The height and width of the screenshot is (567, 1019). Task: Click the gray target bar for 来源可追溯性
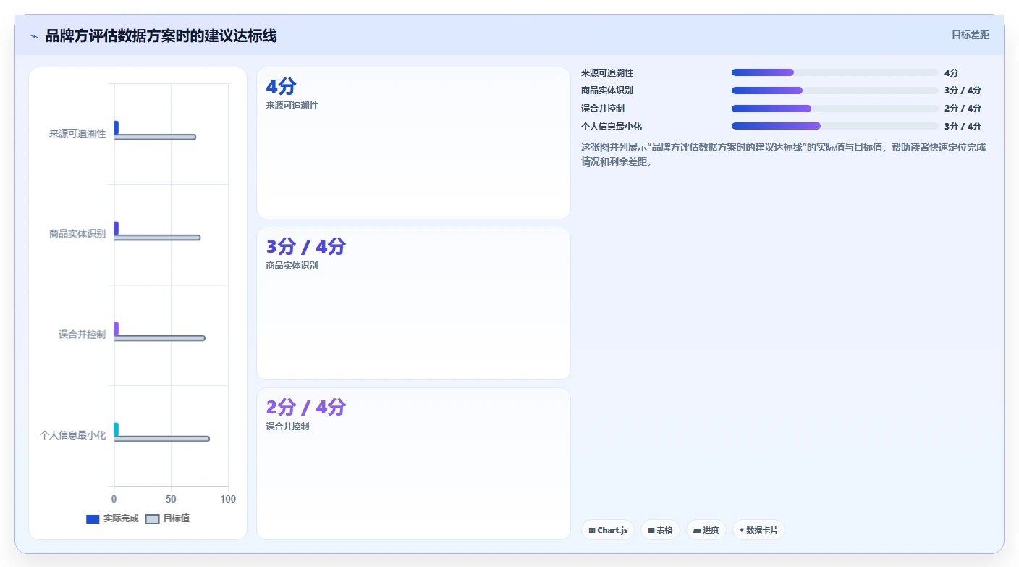pyautogui.click(x=155, y=137)
